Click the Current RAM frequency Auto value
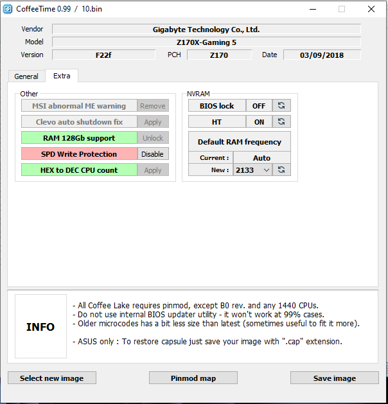 click(261, 158)
